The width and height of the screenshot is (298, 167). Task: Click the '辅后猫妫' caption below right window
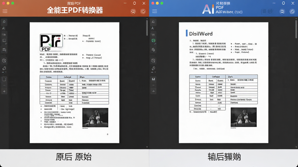point(224,157)
